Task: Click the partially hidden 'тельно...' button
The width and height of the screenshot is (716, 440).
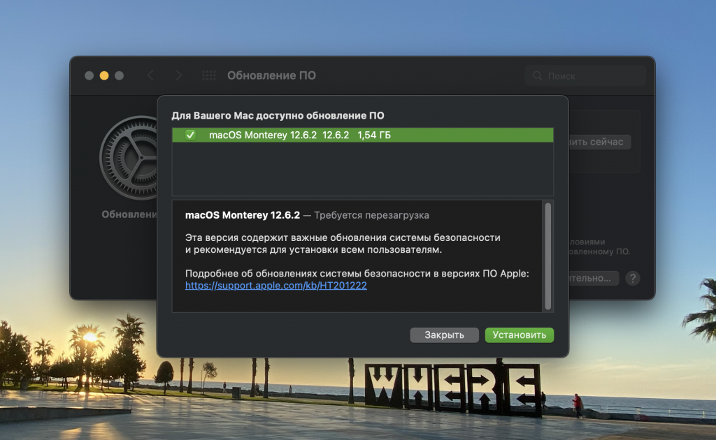Action: [594, 278]
